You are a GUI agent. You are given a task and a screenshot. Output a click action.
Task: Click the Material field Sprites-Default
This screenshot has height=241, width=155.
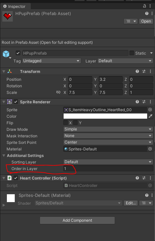[x=105, y=149]
